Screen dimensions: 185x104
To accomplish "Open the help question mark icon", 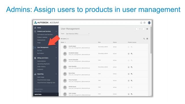I will [145, 23].
